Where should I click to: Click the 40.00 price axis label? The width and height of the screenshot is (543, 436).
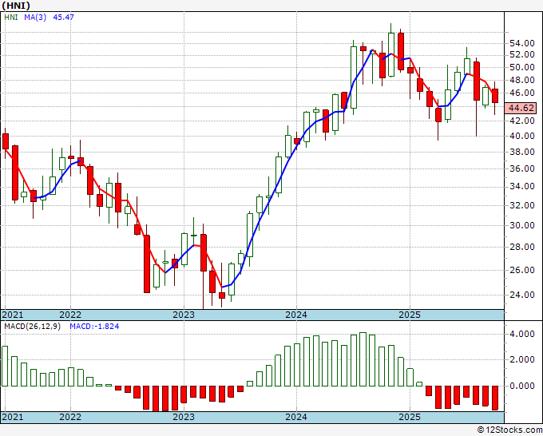522,136
